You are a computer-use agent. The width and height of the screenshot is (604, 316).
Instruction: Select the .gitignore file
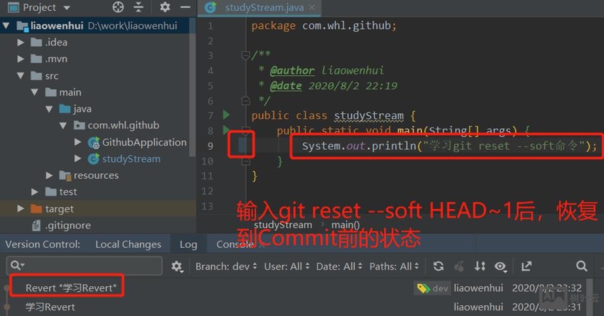pos(68,225)
